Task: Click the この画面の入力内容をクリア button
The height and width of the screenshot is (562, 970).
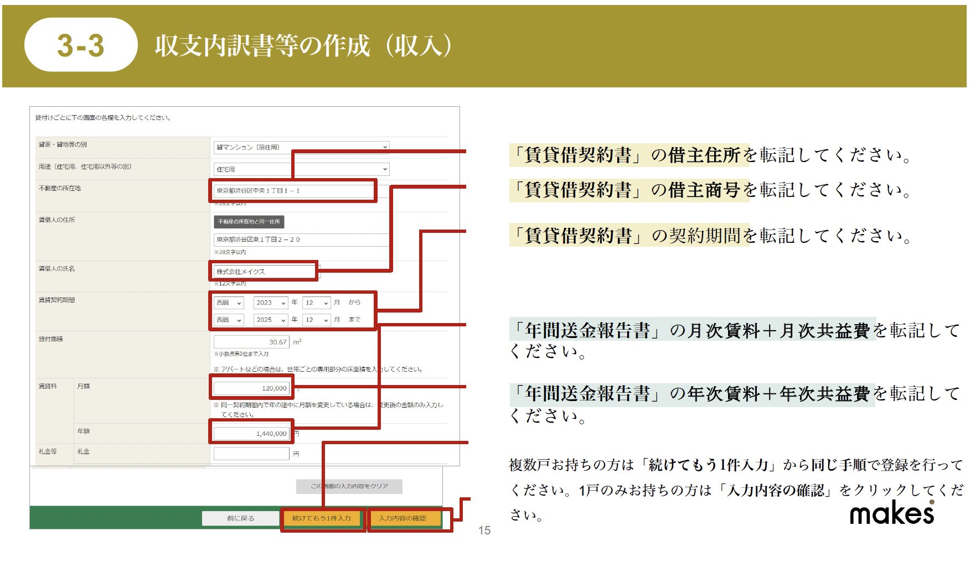Action: click(x=349, y=486)
